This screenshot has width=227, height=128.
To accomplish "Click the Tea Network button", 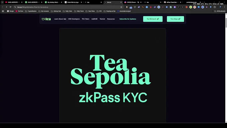I will 153,19.
